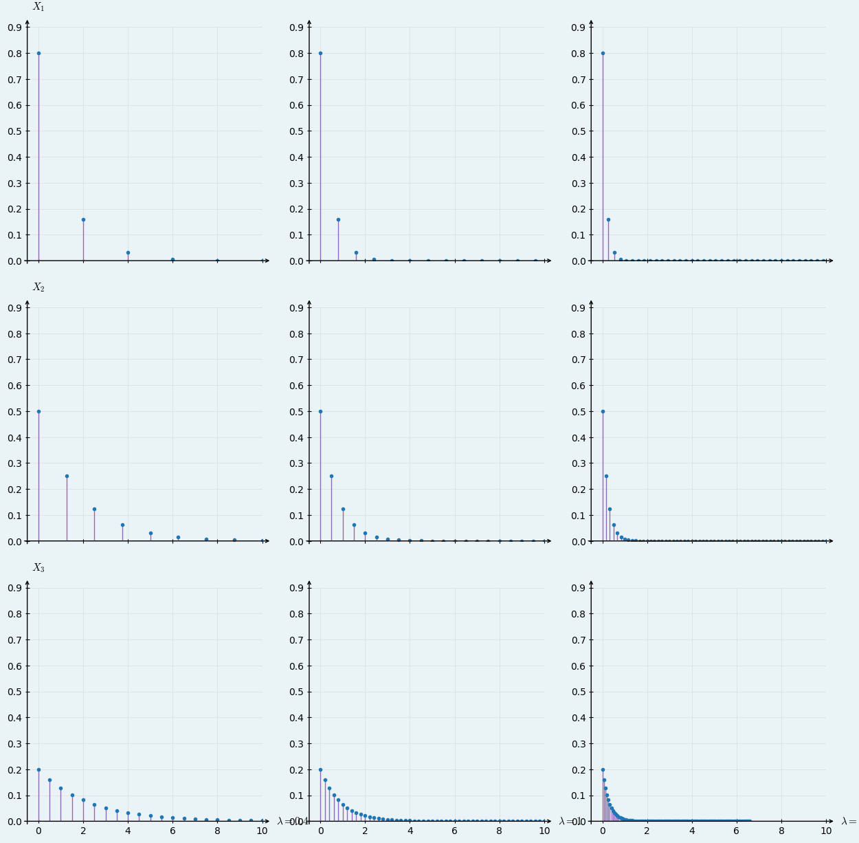Image resolution: width=859 pixels, height=843 pixels.
Task: Click y-axis tick label 0.9 in X₁ left plot
Action: point(14,28)
